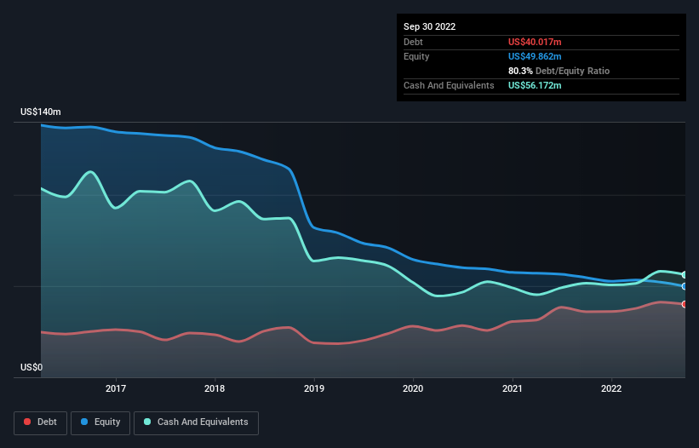The width and height of the screenshot is (699, 448).
Task: Select the 2020 axis label
Action: (x=413, y=388)
